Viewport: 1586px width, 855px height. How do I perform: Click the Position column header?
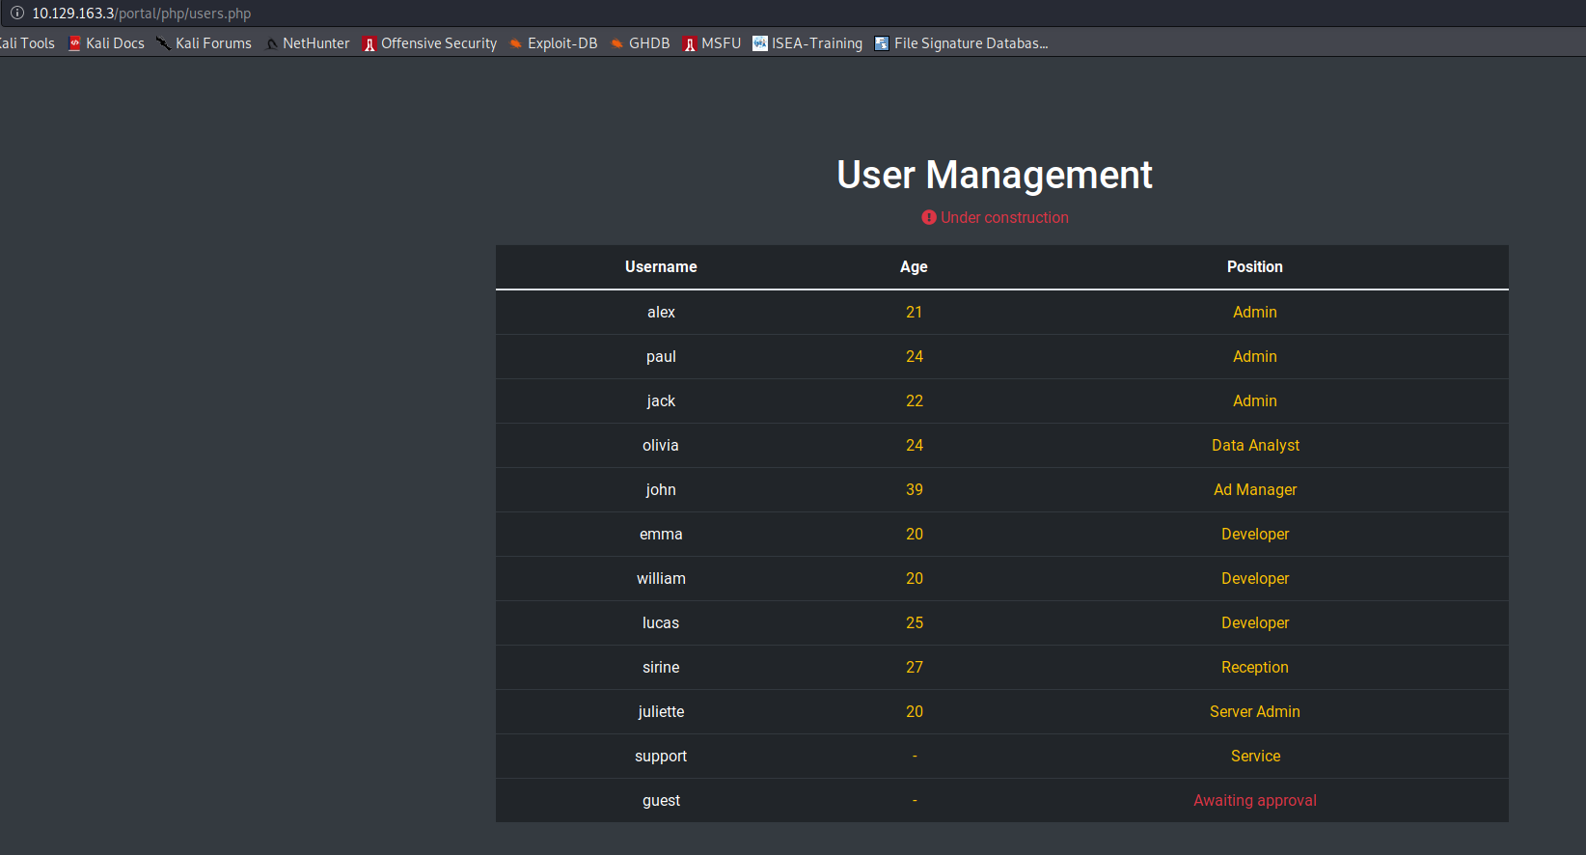pos(1254,267)
